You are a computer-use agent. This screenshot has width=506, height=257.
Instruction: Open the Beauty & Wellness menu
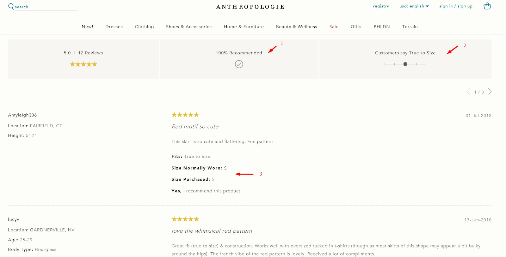[x=296, y=27]
